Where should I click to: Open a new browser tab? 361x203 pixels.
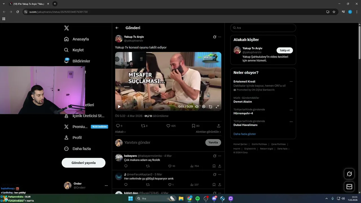tap(55, 4)
